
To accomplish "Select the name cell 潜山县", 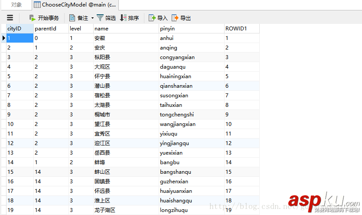I will pos(126,86).
